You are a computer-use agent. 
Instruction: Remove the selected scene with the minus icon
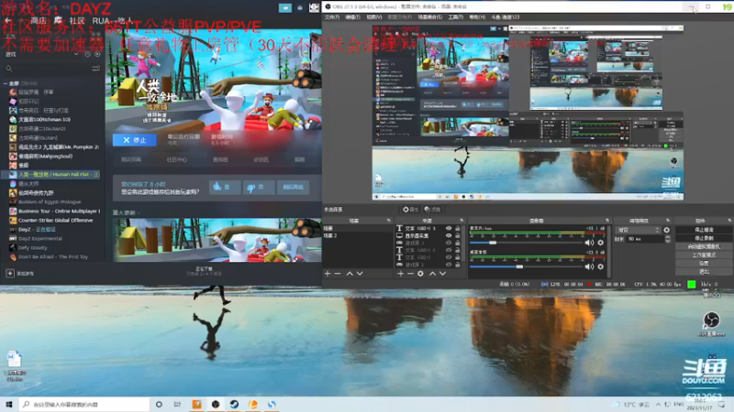338,274
